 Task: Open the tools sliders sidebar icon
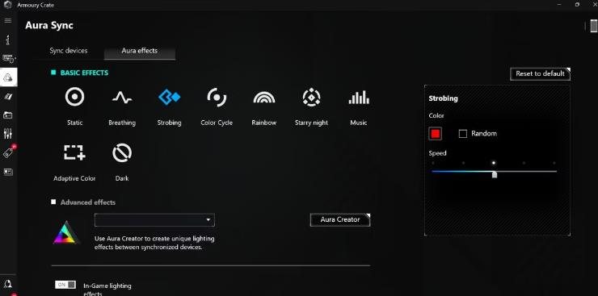point(8,134)
